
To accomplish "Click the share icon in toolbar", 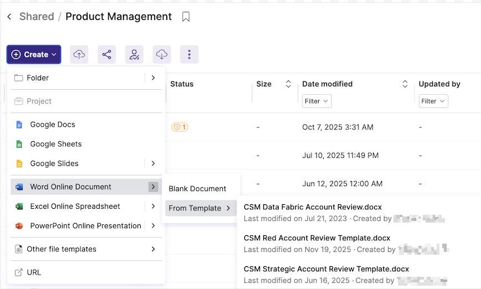I will point(106,54).
